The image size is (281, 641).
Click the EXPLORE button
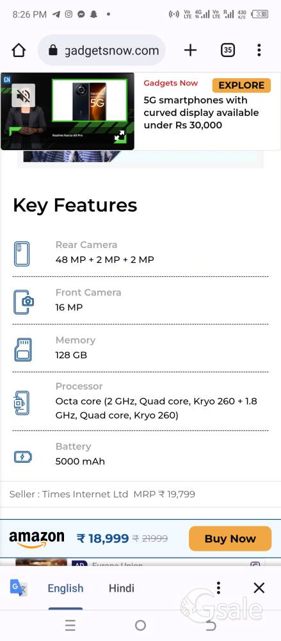(241, 85)
